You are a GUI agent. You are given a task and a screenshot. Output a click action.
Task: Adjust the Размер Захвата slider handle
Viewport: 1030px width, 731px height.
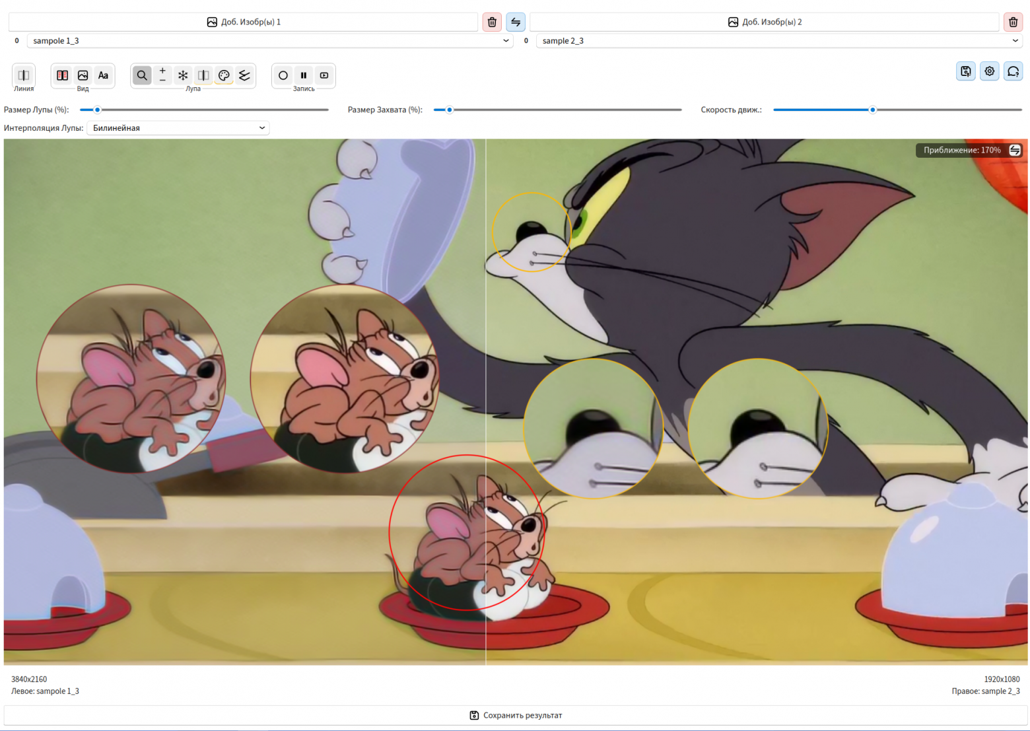pyautogui.click(x=450, y=110)
